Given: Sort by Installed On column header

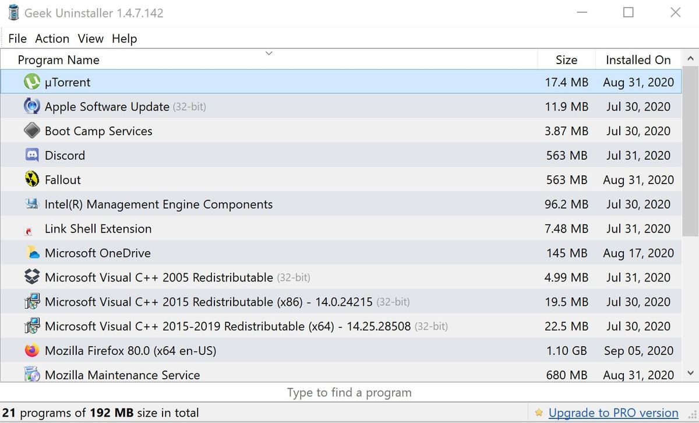Looking at the screenshot, I should pos(638,60).
